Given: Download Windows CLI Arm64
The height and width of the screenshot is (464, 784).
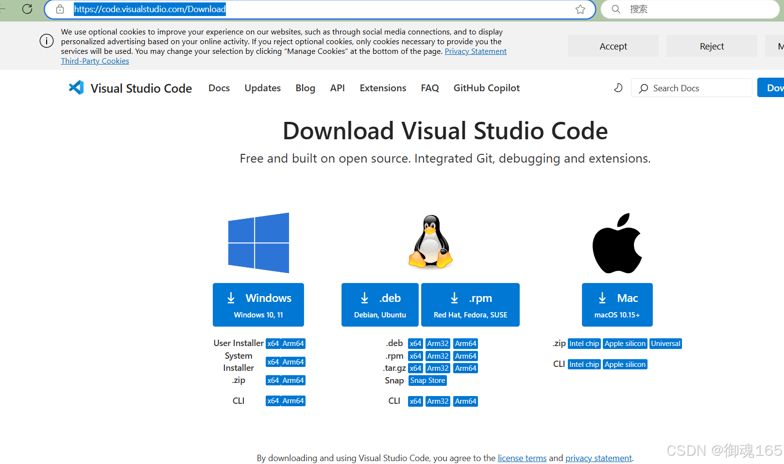Looking at the screenshot, I should 293,401.
